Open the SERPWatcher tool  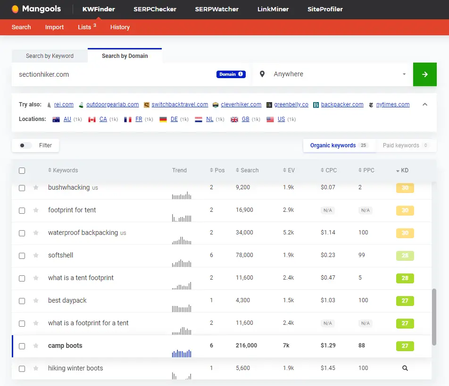217,9
